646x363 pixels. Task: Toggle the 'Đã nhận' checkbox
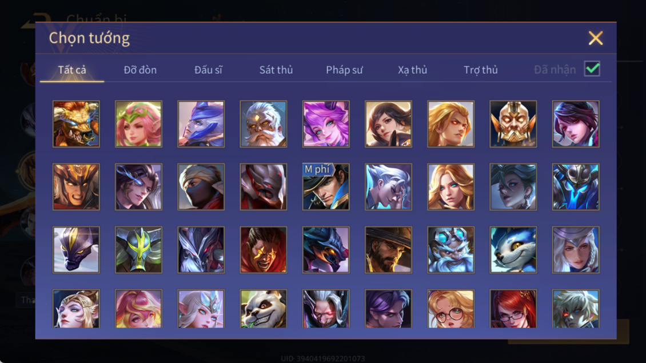click(x=592, y=69)
